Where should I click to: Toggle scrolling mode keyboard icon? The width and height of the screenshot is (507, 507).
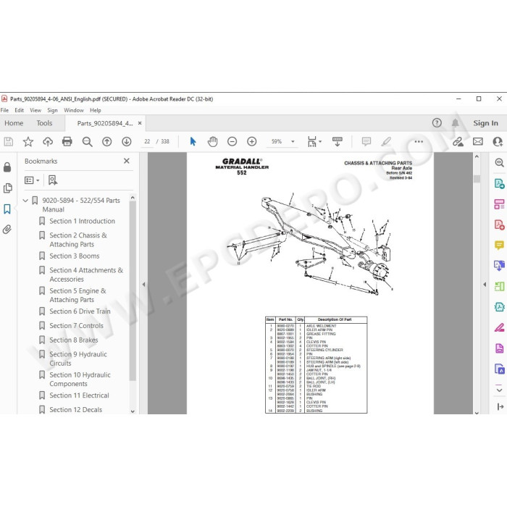tap(338, 142)
